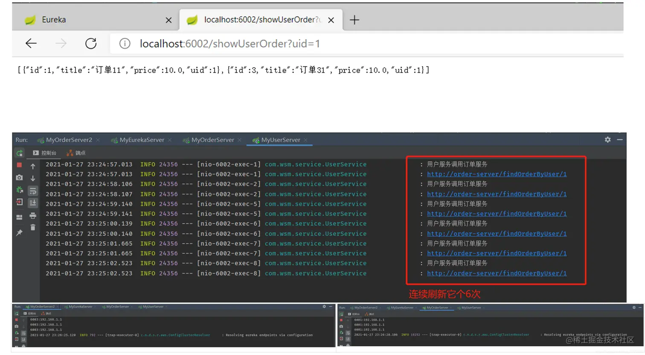
Task: Select MyOrderServer2 tab in bottom-left Run panel
Action: (x=42, y=306)
